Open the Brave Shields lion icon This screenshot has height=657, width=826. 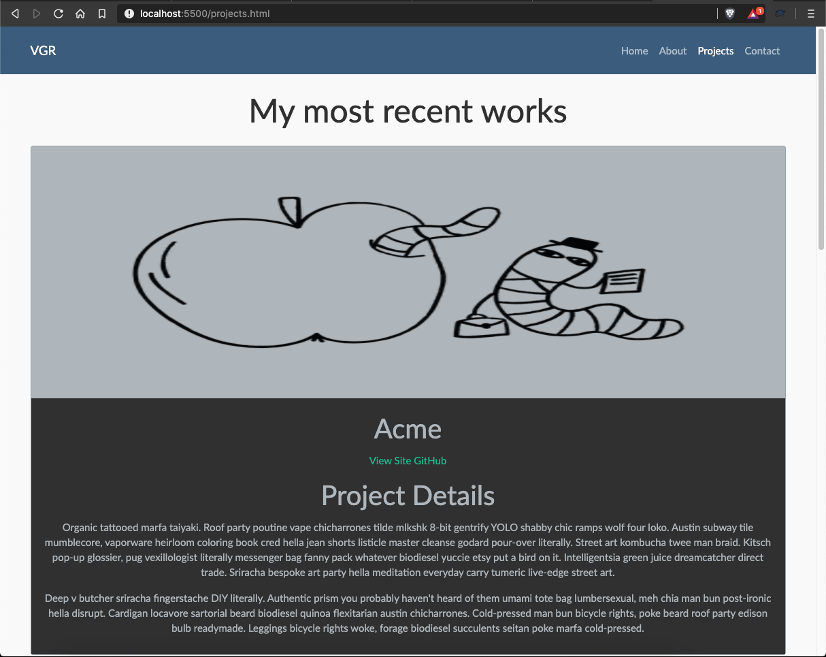pos(730,14)
